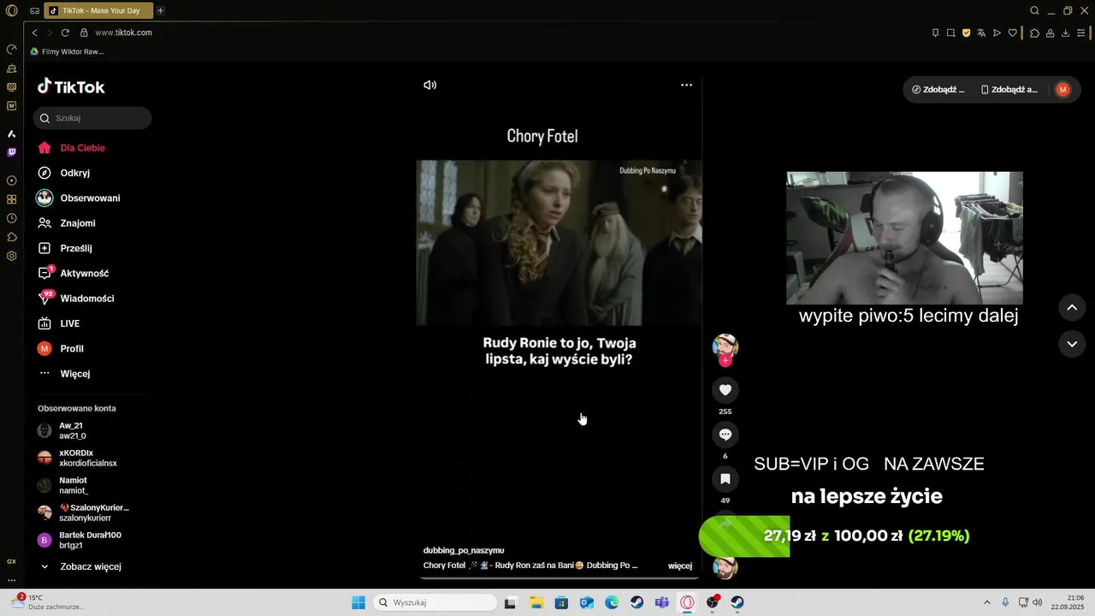Reload the TikTok page
Viewport: 1095px width, 616px height.
coord(65,33)
